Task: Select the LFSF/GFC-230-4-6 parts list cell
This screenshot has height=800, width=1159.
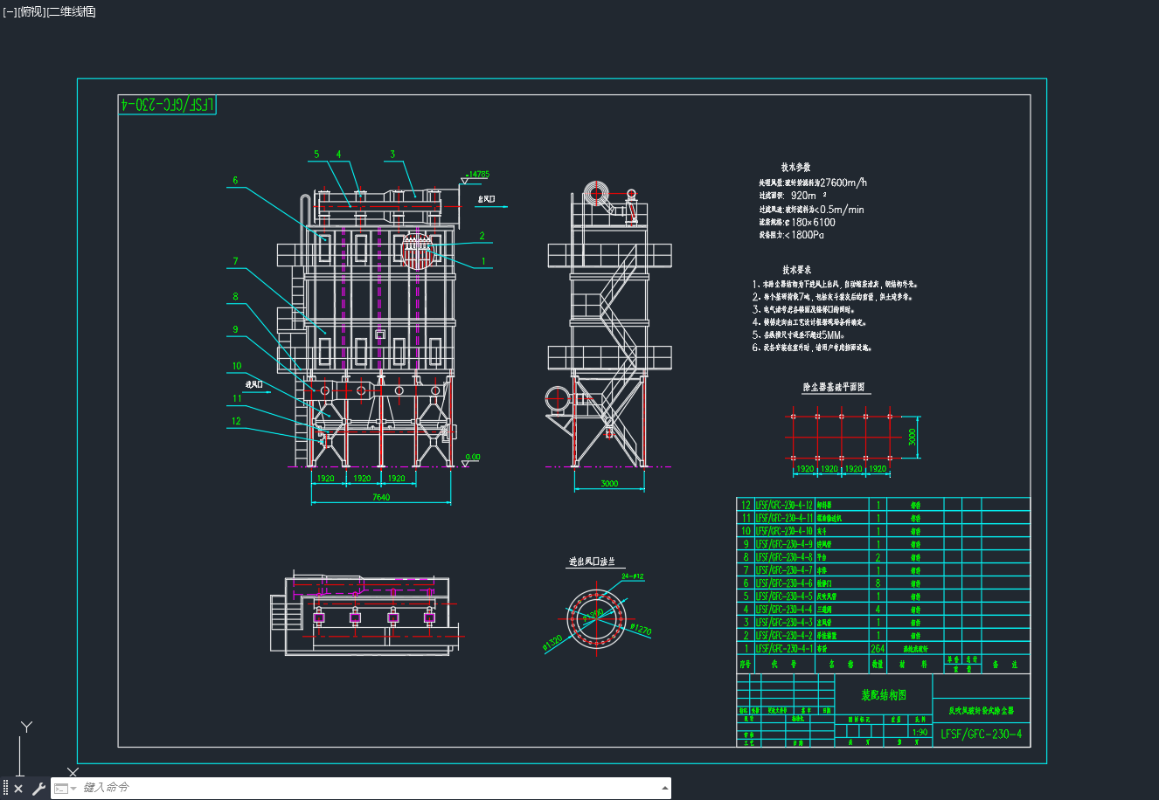Action: [784, 583]
